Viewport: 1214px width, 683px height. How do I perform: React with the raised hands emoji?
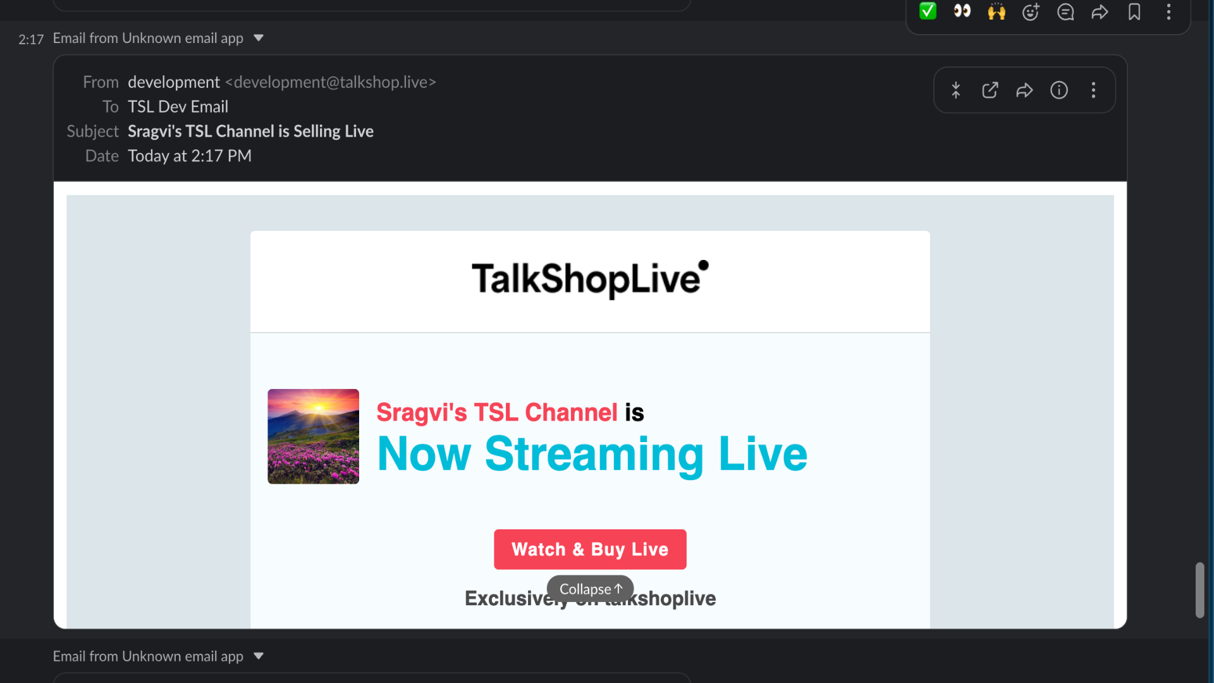(x=996, y=11)
